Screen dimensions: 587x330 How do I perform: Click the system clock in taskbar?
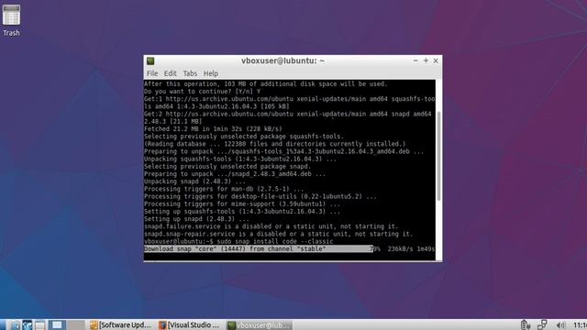pos(580,324)
